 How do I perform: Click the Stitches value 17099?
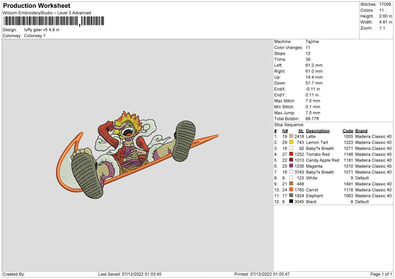click(385, 5)
